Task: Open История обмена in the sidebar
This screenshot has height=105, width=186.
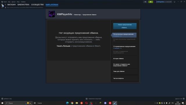Action: [118, 59]
